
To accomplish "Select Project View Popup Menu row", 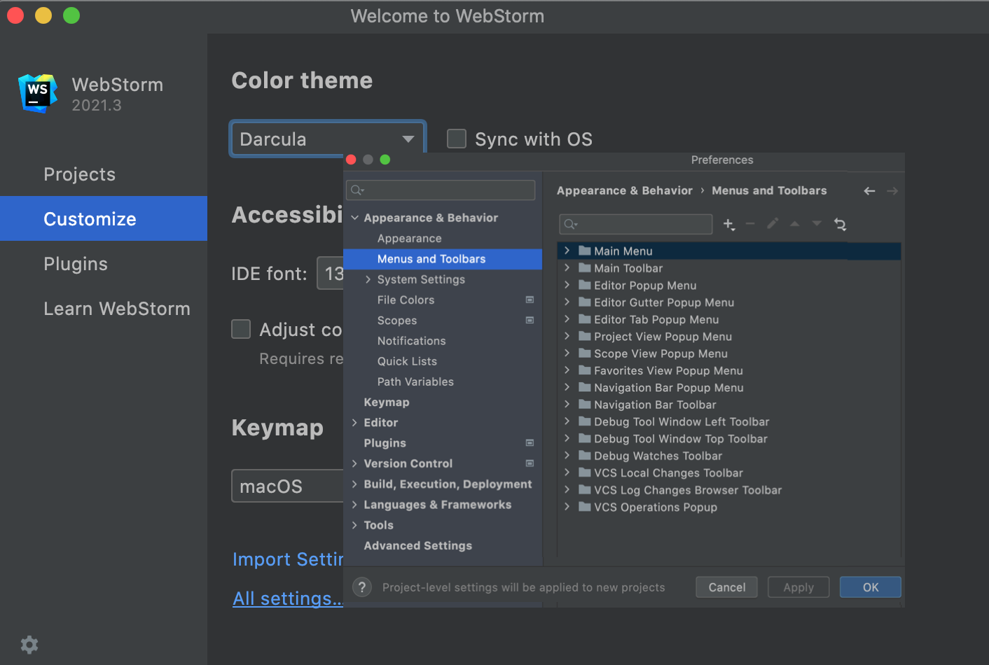I will click(x=729, y=337).
